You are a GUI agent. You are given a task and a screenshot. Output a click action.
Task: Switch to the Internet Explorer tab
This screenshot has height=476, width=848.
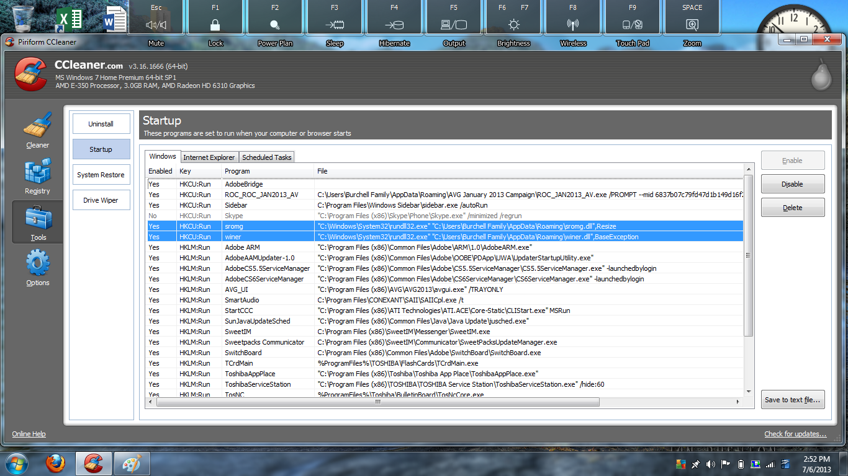tap(209, 157)
